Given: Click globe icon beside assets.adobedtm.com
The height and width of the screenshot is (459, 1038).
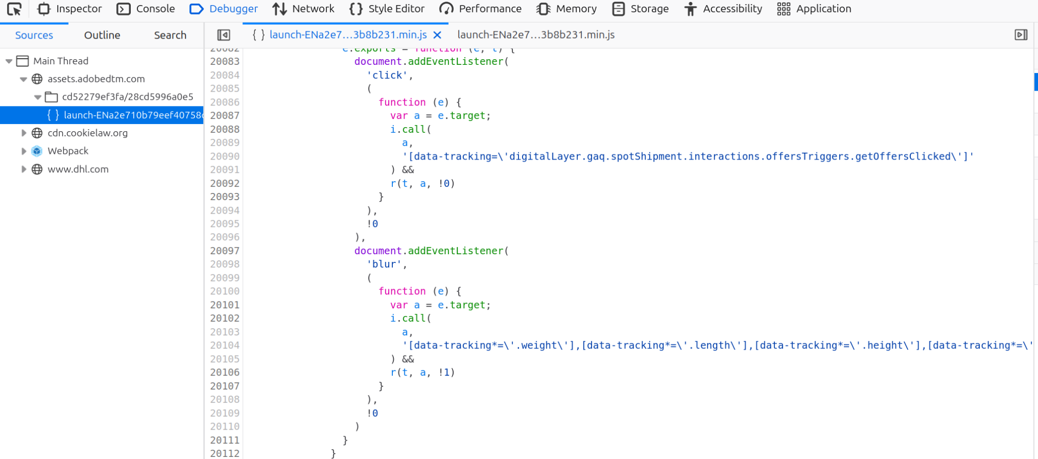Looking at the screenshot, I should tap(37, 79).
